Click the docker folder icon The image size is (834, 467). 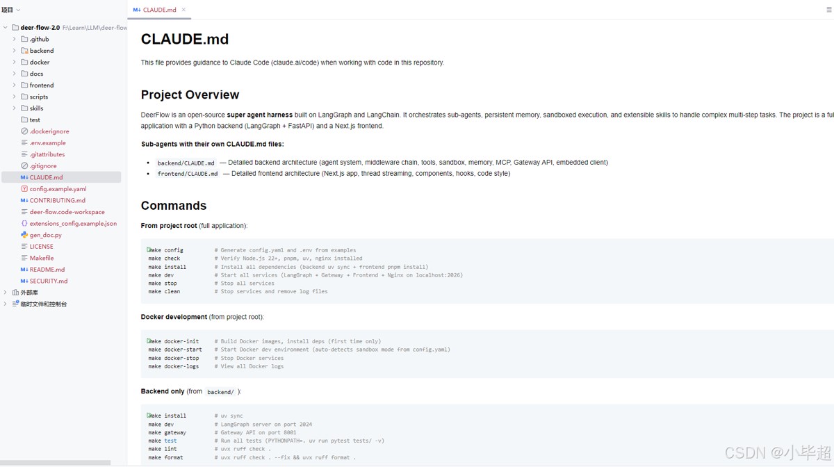point(24,62)
